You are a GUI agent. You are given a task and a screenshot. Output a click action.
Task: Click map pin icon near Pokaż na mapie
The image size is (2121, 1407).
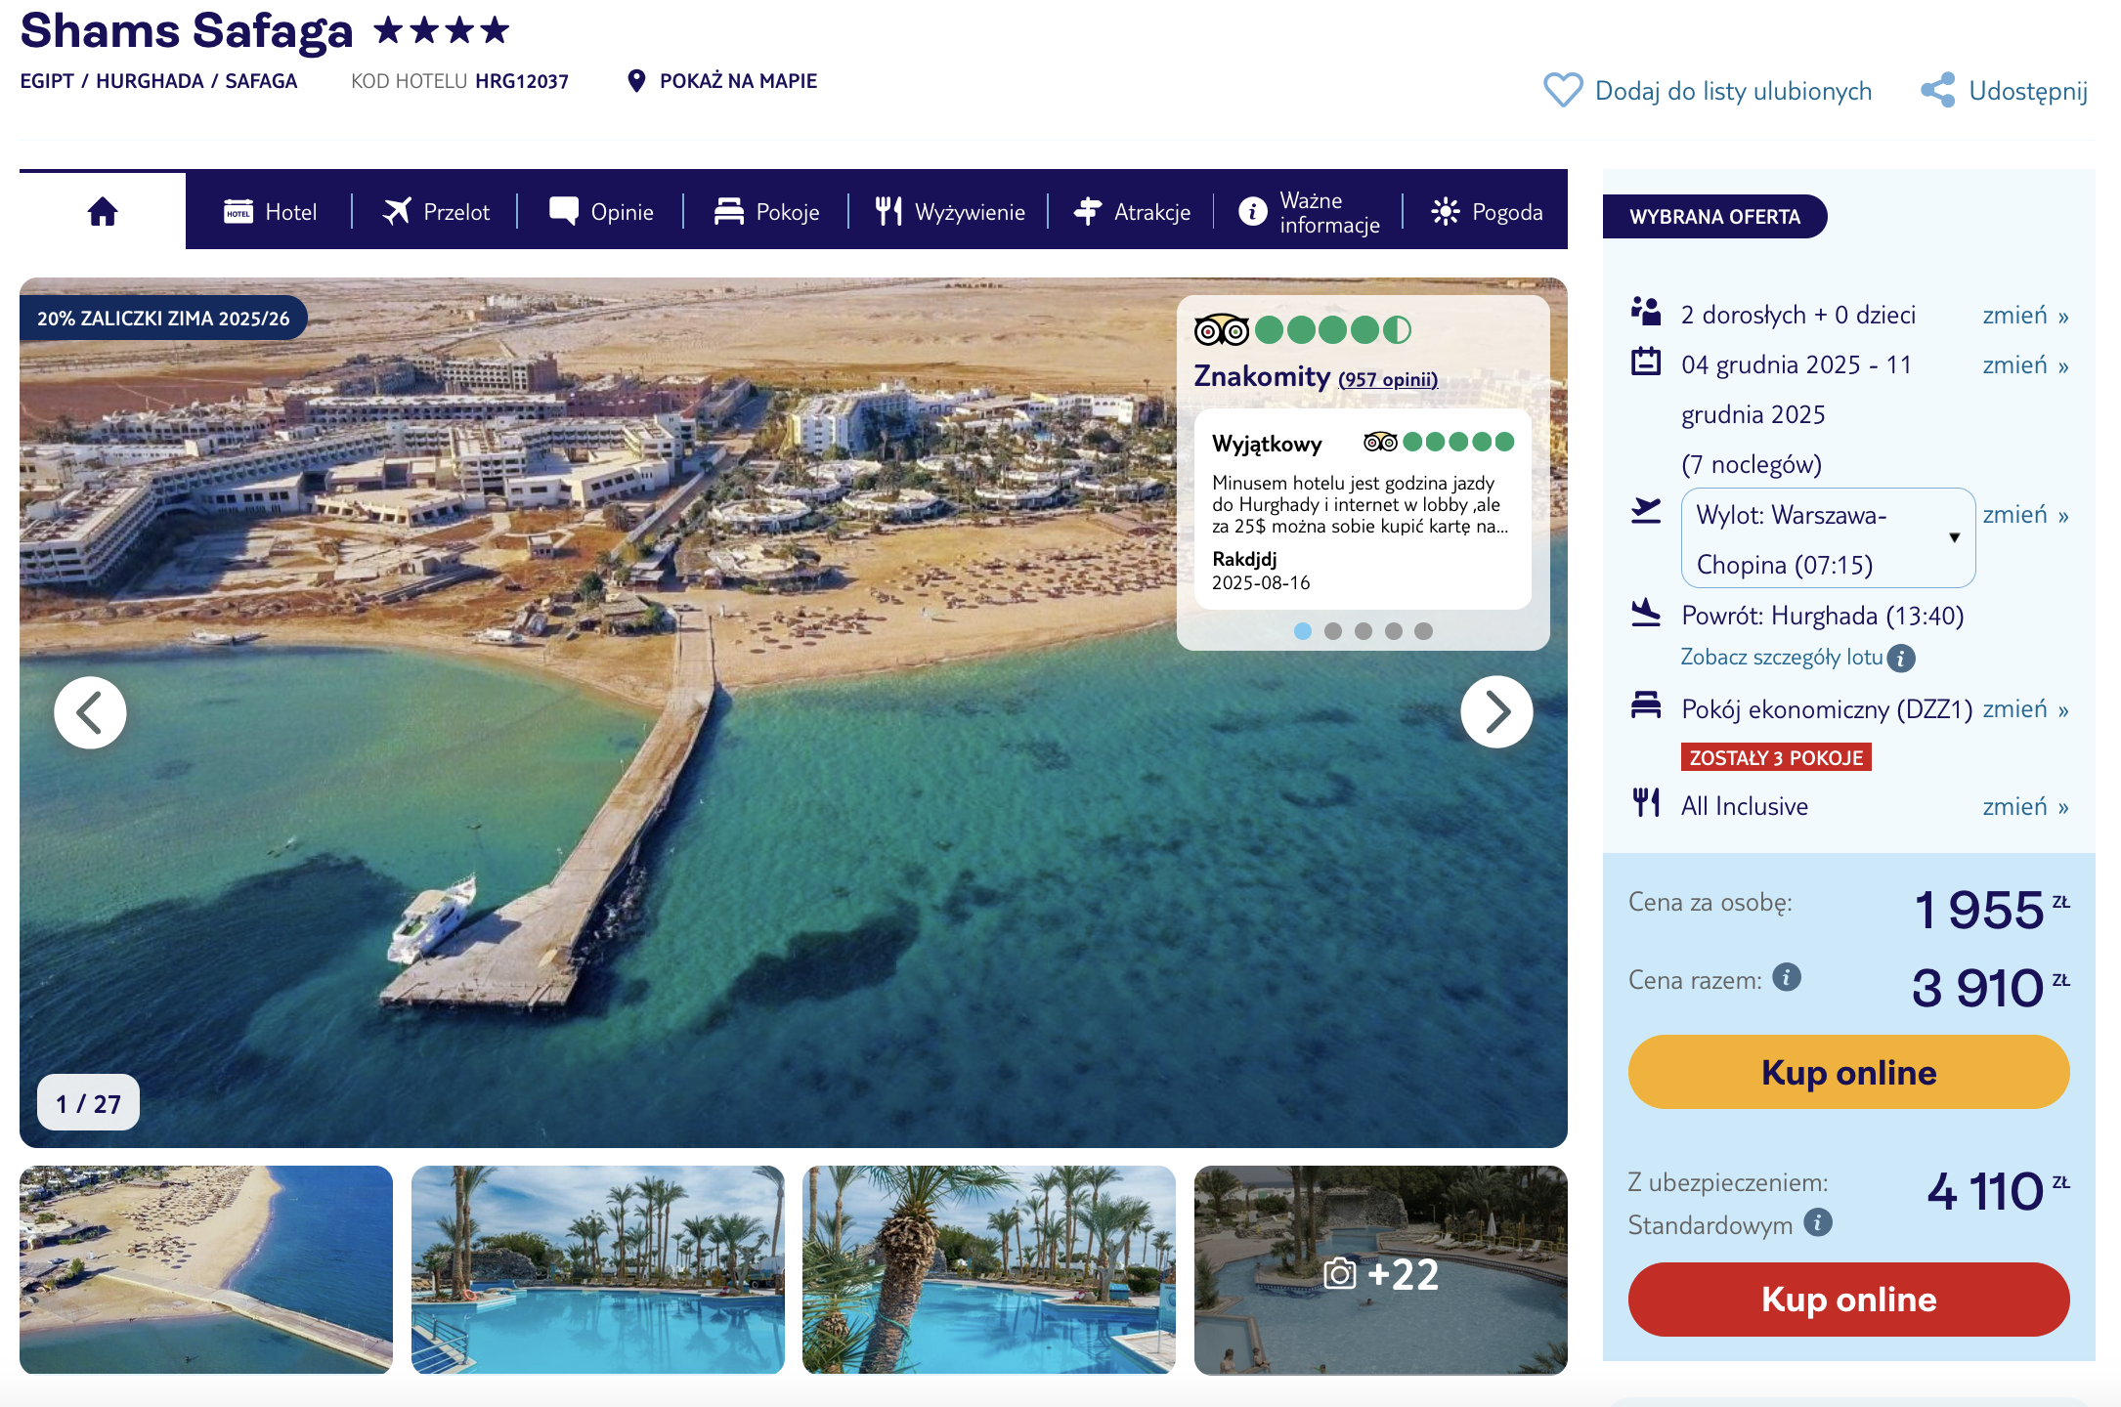click(636, 81)
